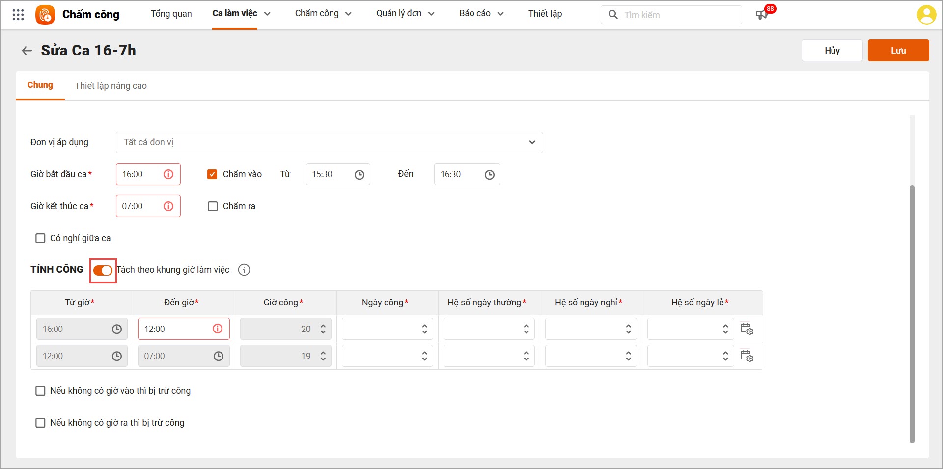Image resolution: width=943 pixels, height=469 pixels.
Task: Open coefficient settings icon for second row
Action: (747, 356)
